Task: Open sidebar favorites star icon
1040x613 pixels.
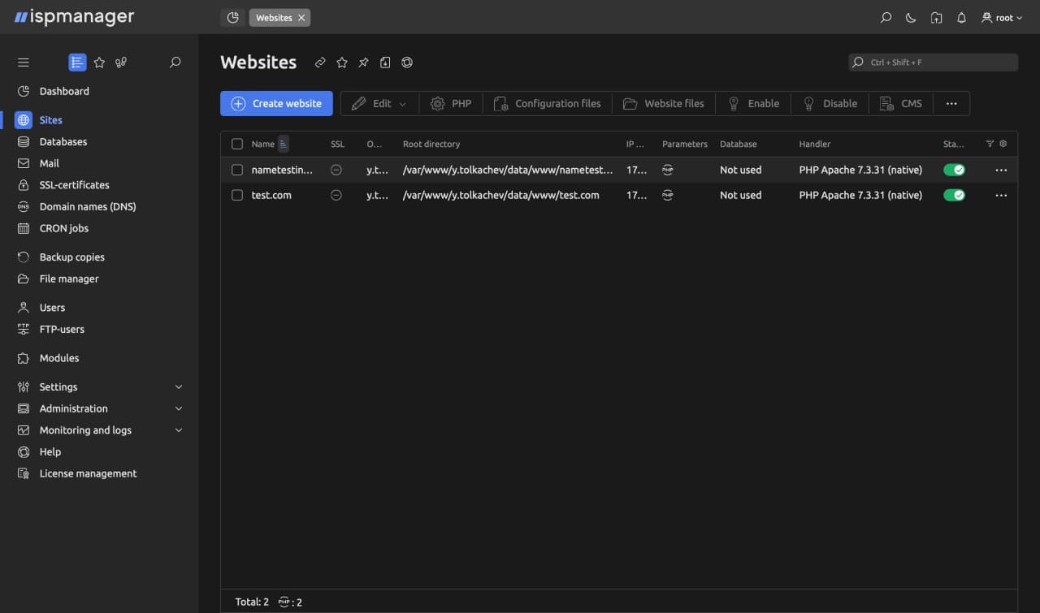Action: (x=99, y=63)
